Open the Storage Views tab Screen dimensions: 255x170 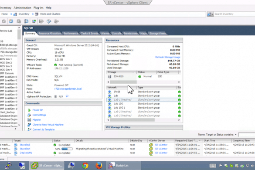(157, 34)
